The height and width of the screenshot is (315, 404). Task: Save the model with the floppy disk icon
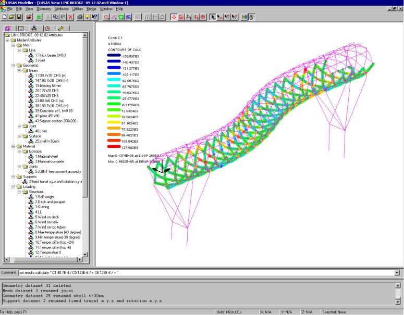19,17
